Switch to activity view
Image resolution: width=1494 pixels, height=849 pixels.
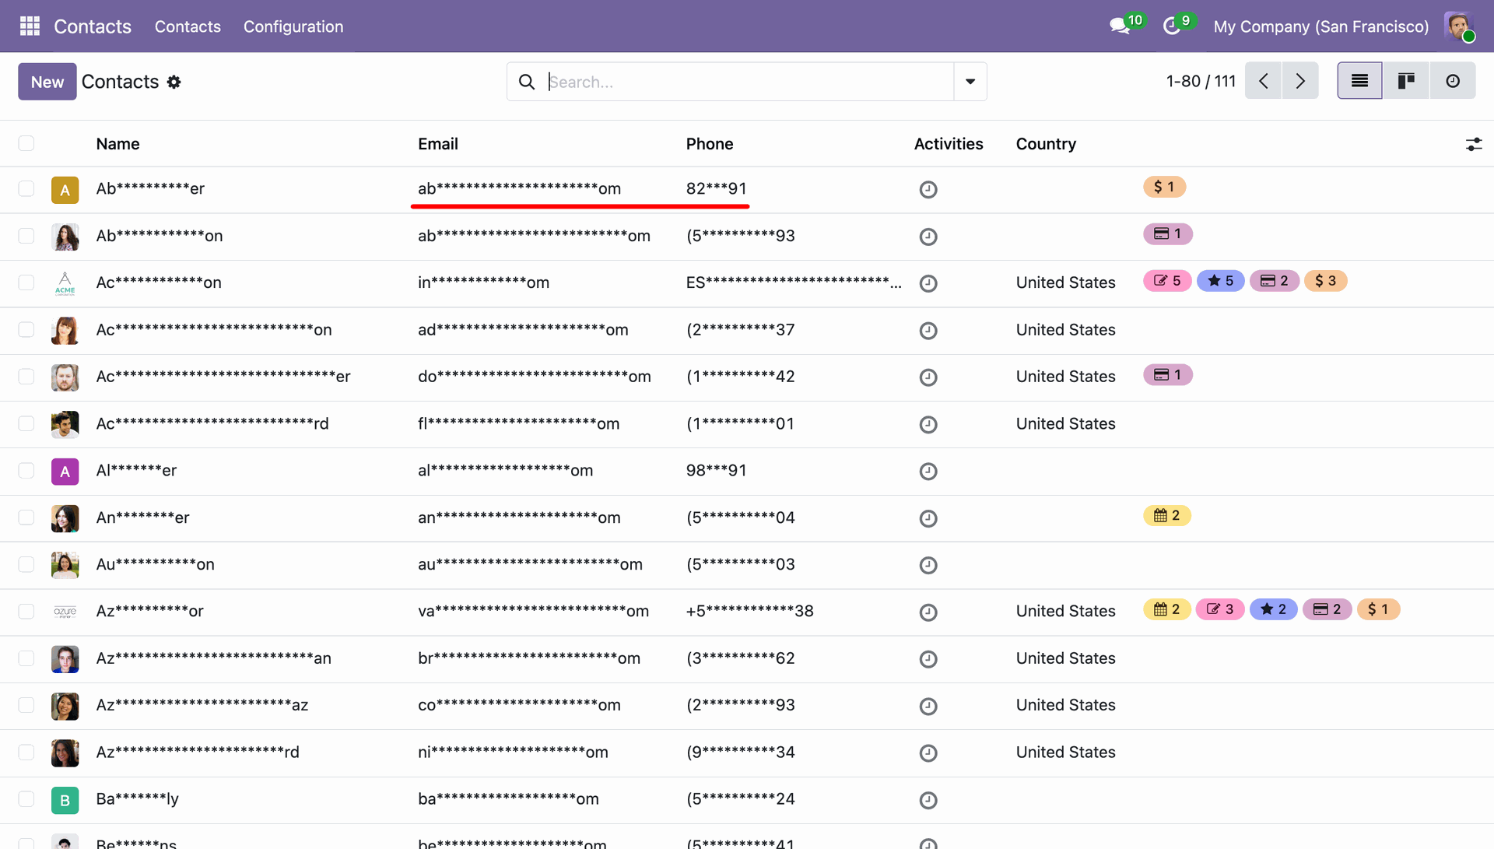(x=1453, y=81)
